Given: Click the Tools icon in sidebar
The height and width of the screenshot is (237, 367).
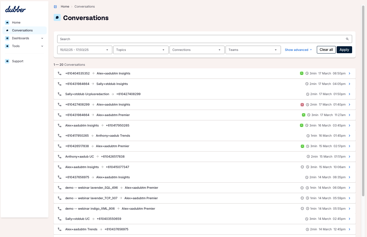Looking at the screenshot, I should point(7,46).
